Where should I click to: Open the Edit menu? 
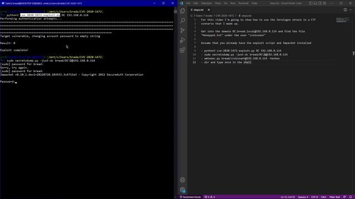click(x=196, y=3)
